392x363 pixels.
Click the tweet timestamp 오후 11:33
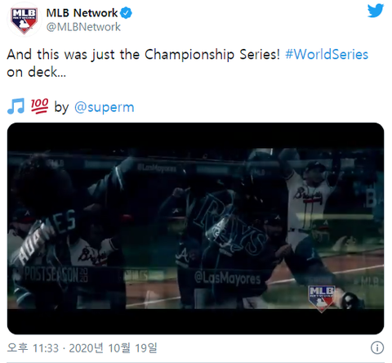click(x=33, y=348)
